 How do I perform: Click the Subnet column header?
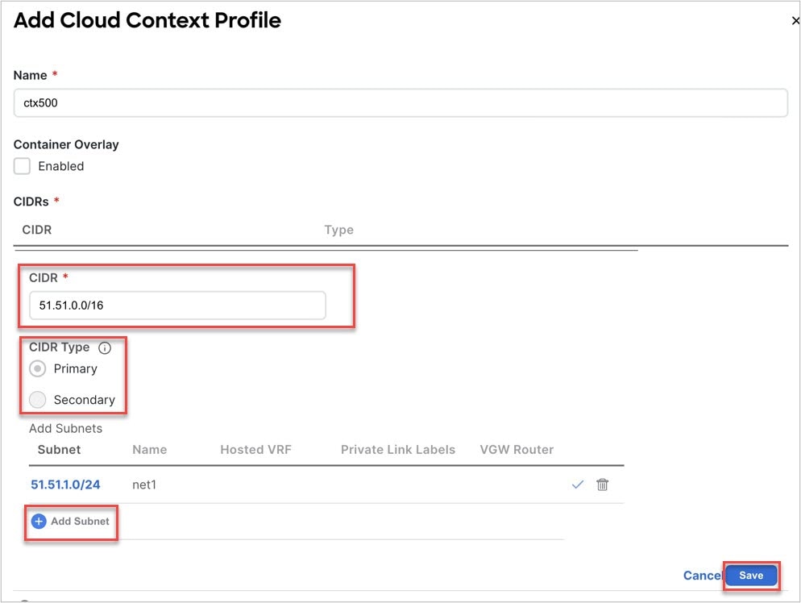(60, 450)
